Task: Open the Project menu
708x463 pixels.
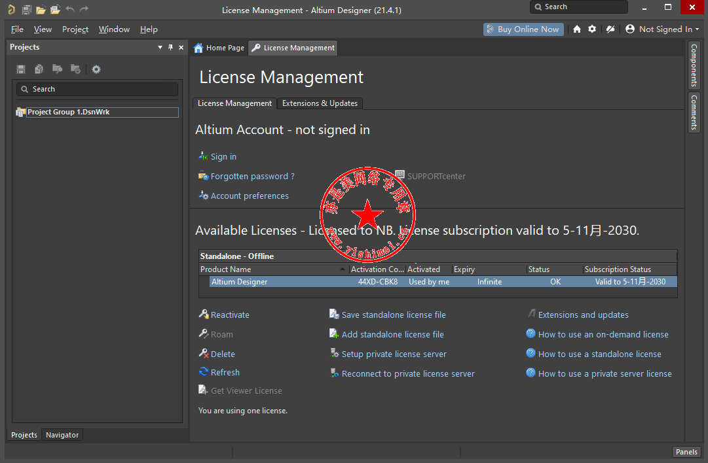Action: [75, 29]
